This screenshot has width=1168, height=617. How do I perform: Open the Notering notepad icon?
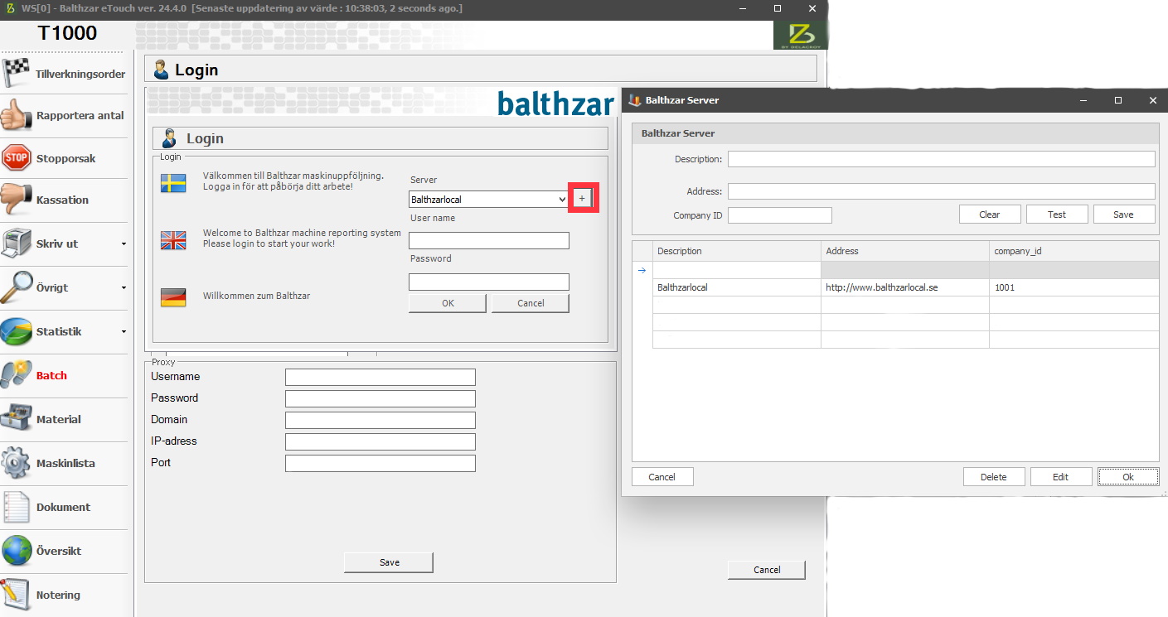(x=17, y=595)
